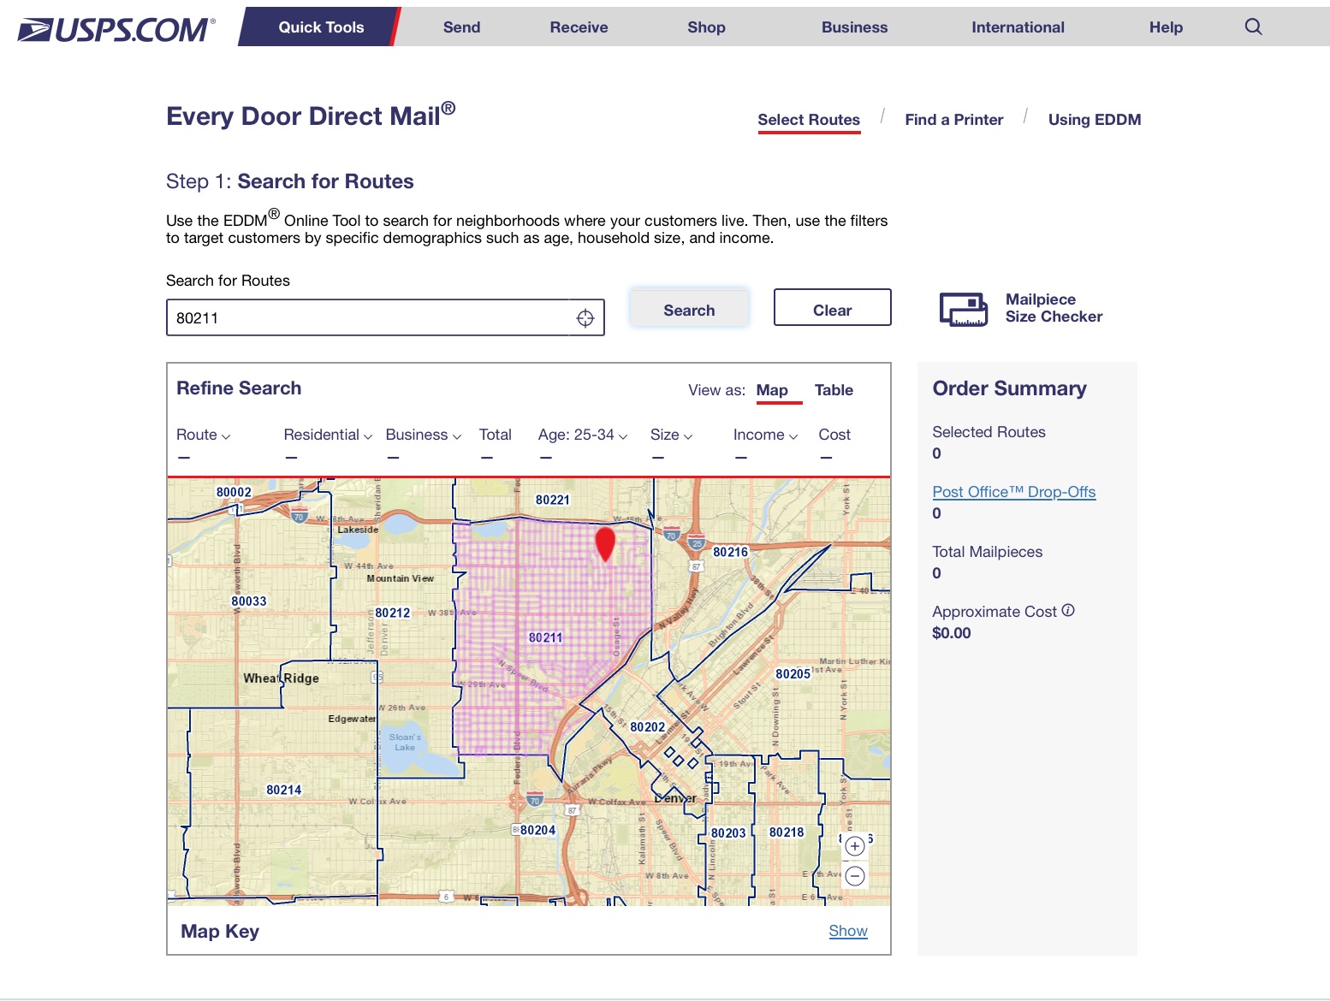Open the search magnifier icon
Screen dimensions: 1330x1001
coord(1253,27)
